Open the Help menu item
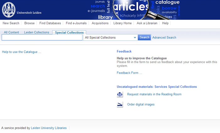Image resolution: width=220 pixels, height=133 pixels. coord(165,23)
